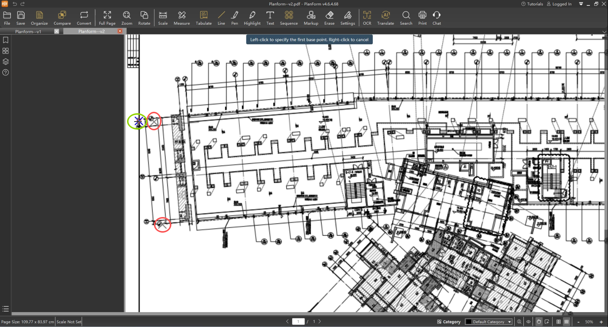Open the OCR tool

pos(367,18)
